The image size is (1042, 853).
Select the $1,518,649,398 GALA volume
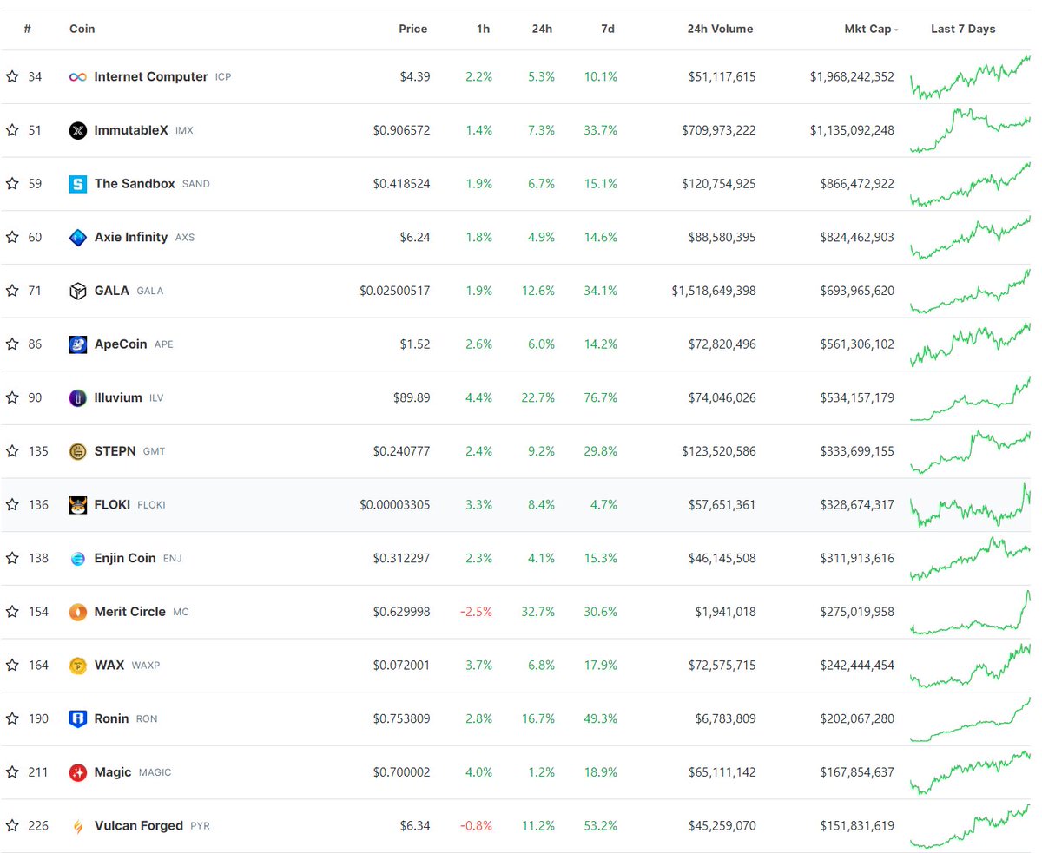pos(714,291)
